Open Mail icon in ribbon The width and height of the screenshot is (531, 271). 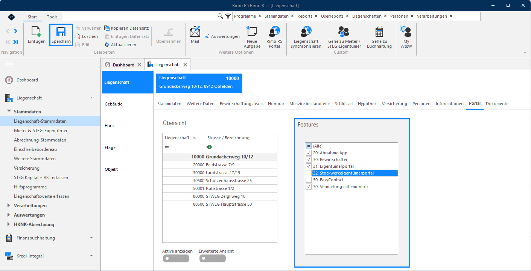tap(195, 32)
